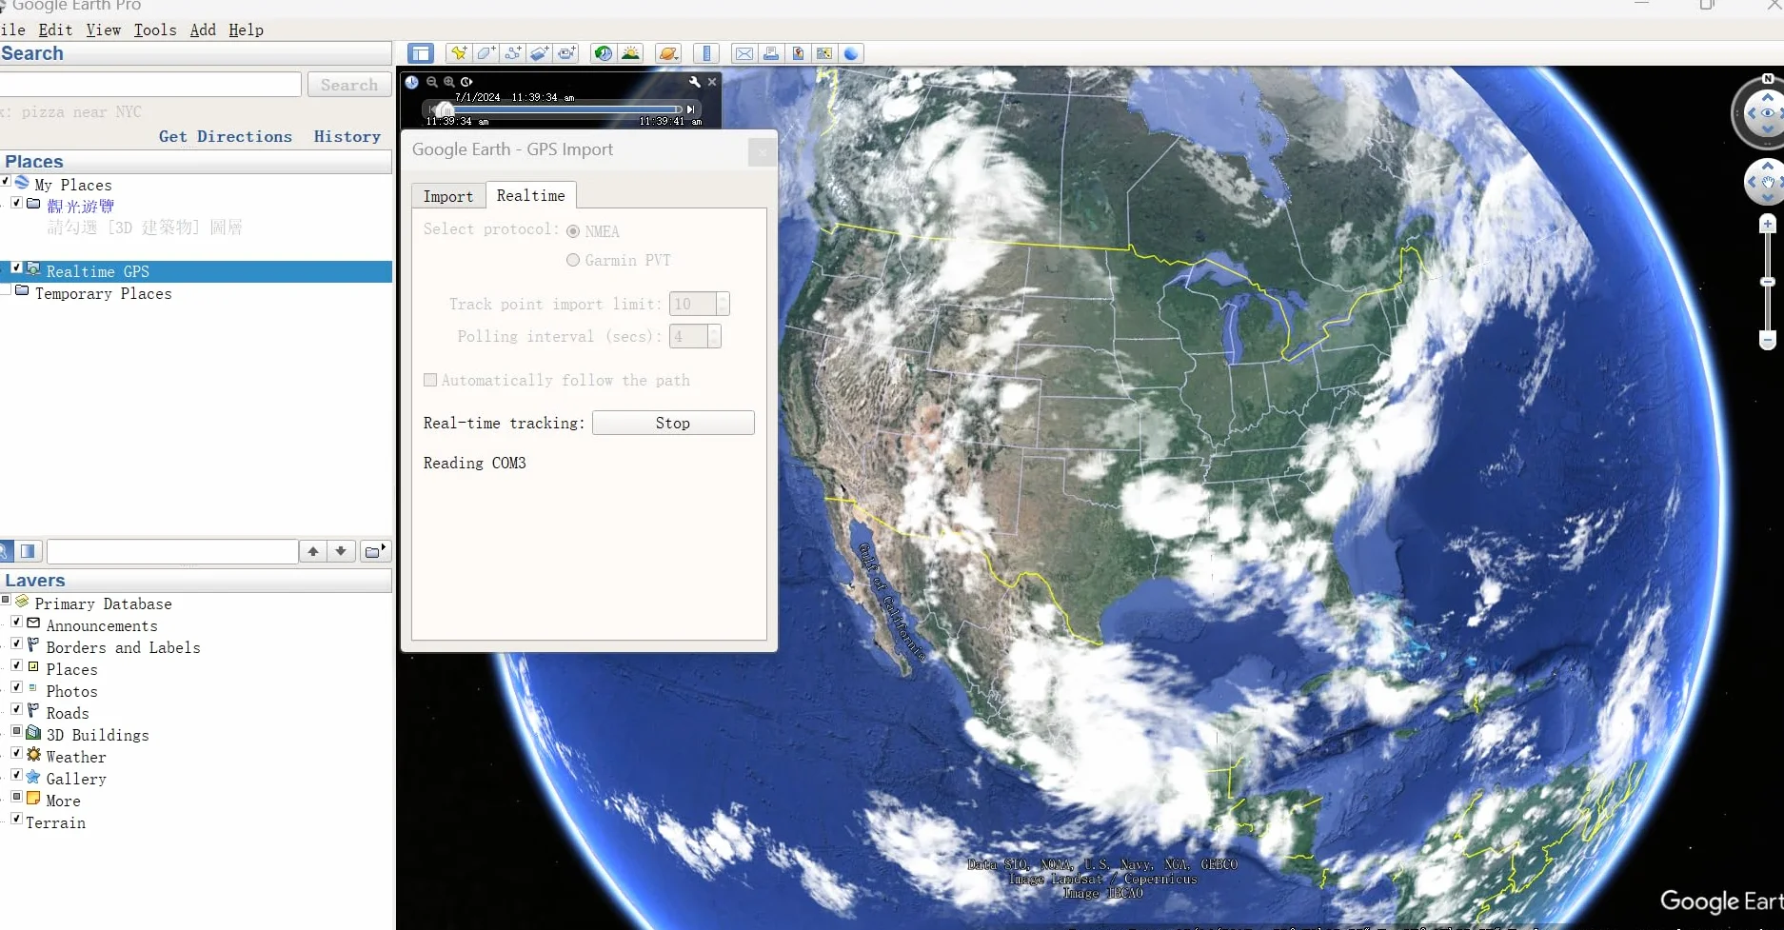Select the 3D Buildings layer item
The width and height of the screenshot is (1784, 930).
coord(97,735)
